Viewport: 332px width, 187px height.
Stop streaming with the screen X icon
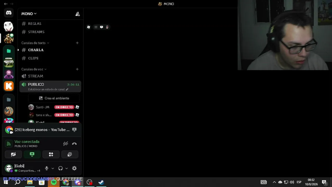[x=74, y=130]
